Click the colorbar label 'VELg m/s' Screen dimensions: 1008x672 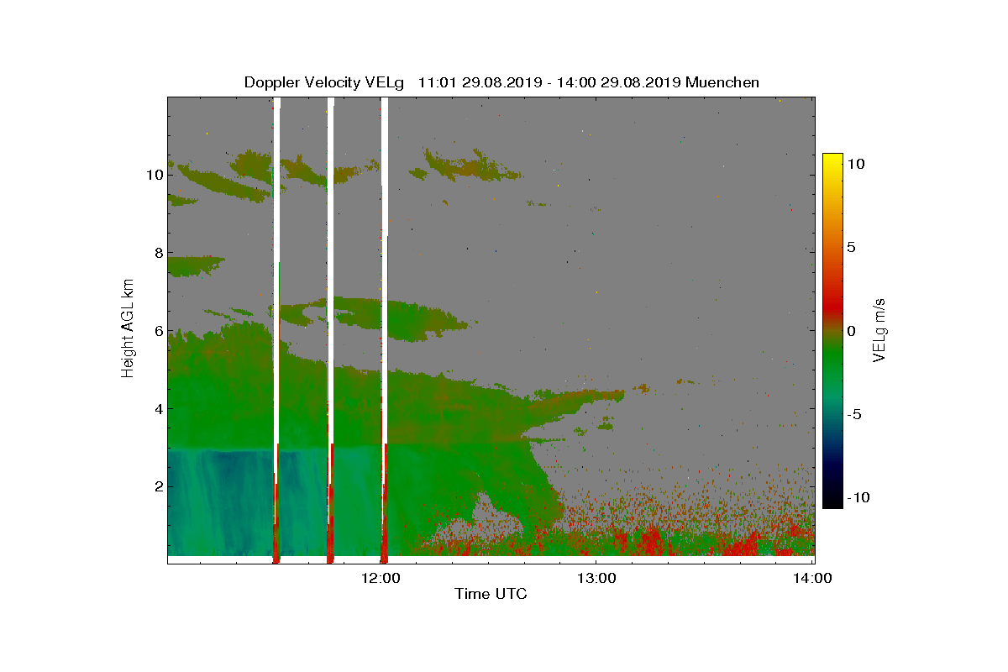(880, 329)
